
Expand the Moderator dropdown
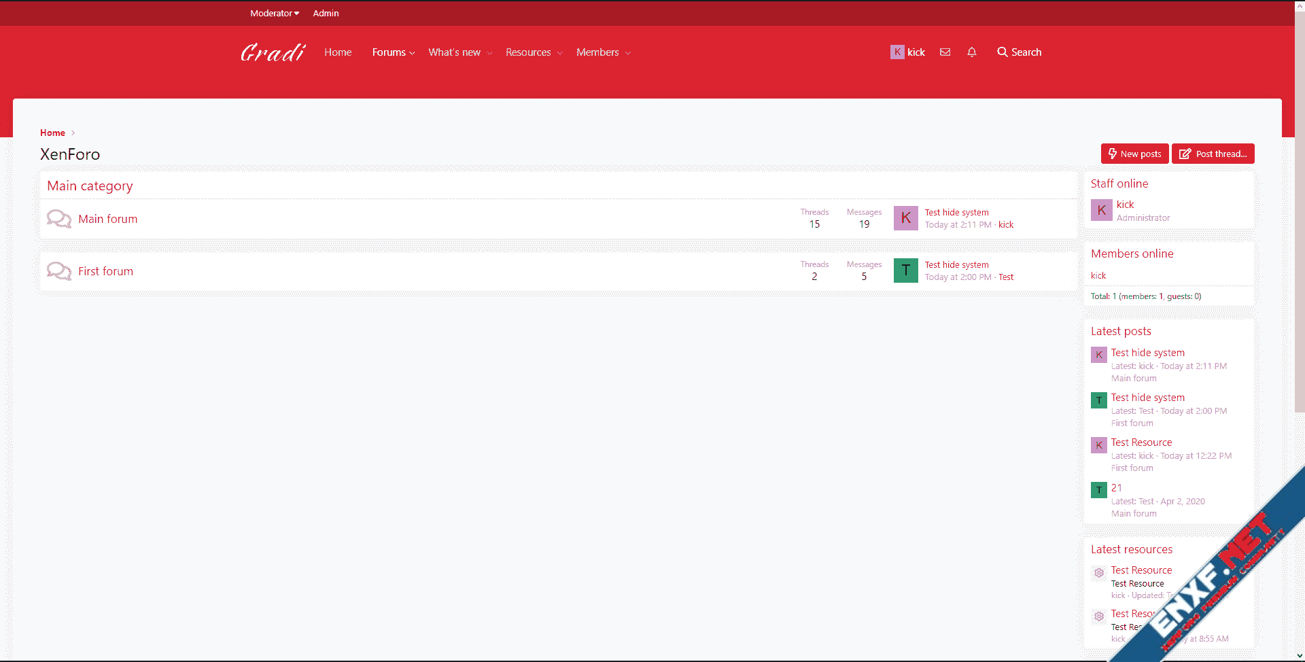point(274,13)
